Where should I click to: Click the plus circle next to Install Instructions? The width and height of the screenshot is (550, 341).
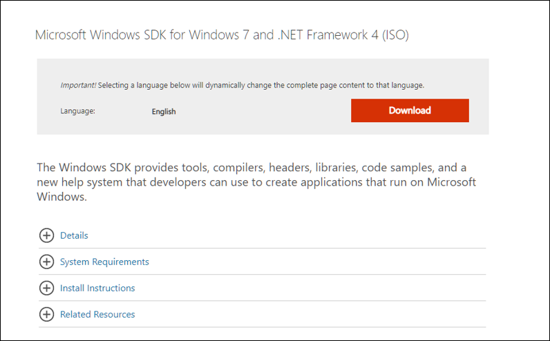pos(46,288)
